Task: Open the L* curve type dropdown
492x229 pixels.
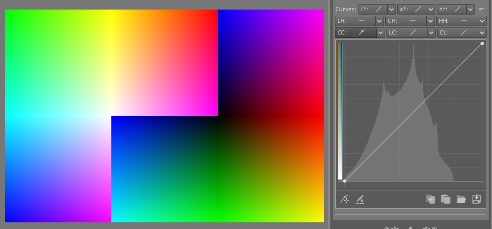Action: click(391, 10)
